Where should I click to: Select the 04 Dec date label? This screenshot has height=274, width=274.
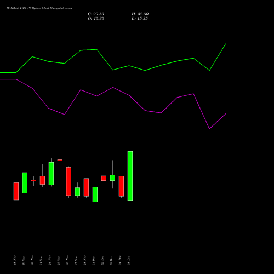click(x=120, y=260)
